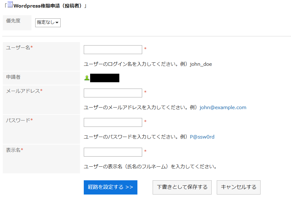Open the P@ssw0rd example link

coord(202,137)
